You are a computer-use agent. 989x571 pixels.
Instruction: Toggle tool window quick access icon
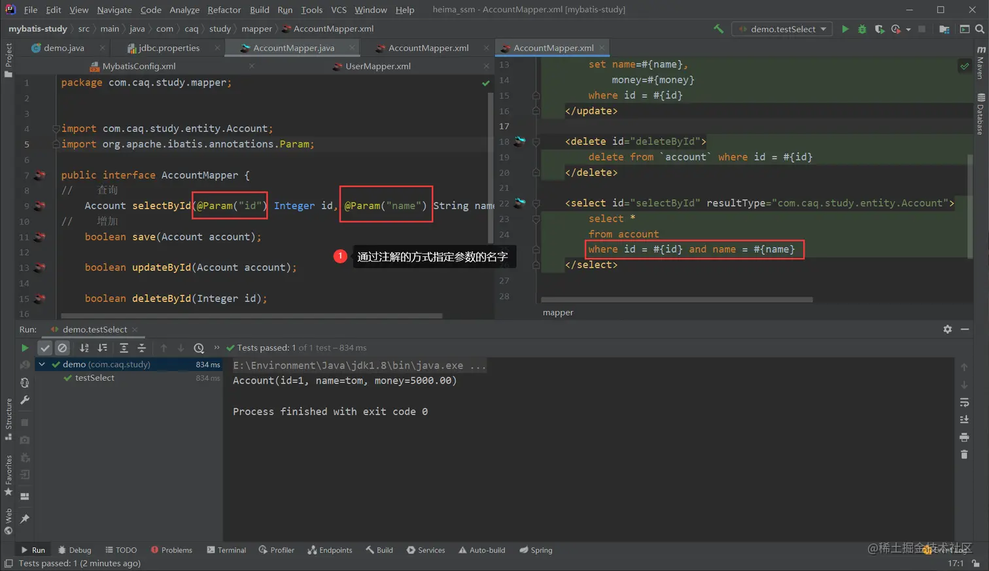click(9, 563)
